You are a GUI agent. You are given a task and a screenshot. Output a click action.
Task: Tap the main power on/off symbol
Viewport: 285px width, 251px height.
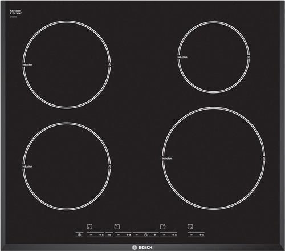coord(79,235)
